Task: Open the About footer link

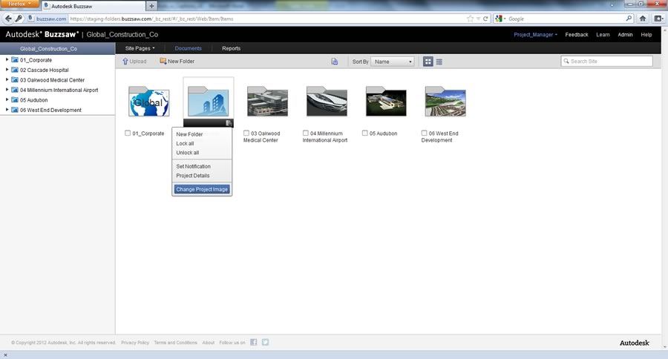Action: (x=209, y=343)
